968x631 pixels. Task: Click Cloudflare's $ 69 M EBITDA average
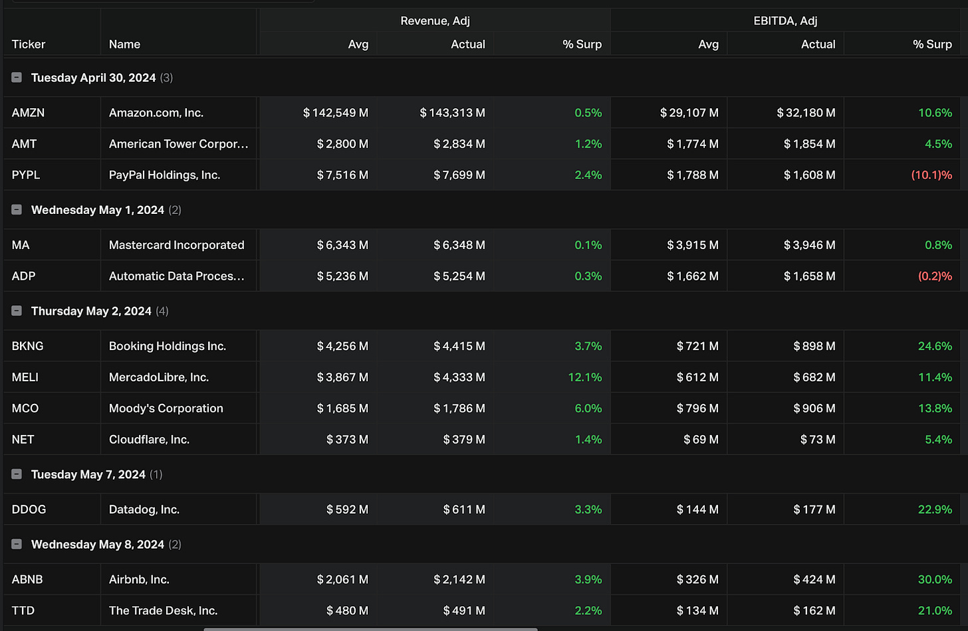[701, 440]
